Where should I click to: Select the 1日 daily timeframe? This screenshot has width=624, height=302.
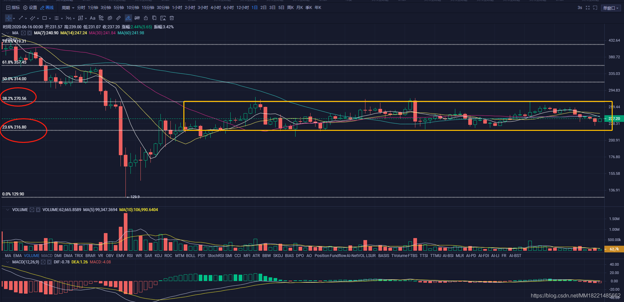click(255, 7)
